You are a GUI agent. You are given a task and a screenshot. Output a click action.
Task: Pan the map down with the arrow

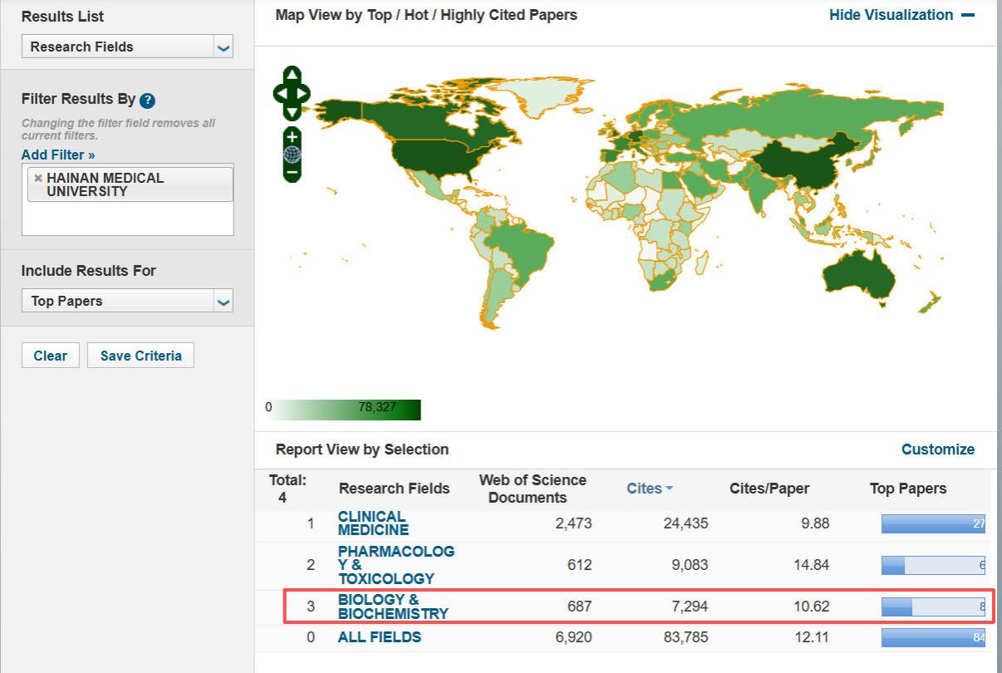(292, 111)
